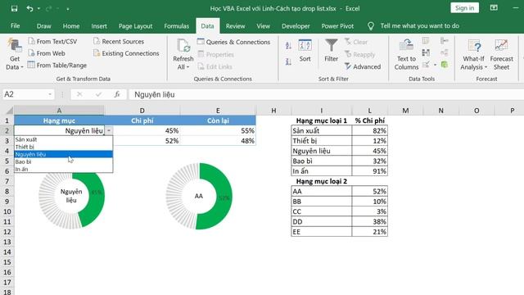Click the Hạng mục header cell
This screenshot has width=524, height=295.
(59, 120)
